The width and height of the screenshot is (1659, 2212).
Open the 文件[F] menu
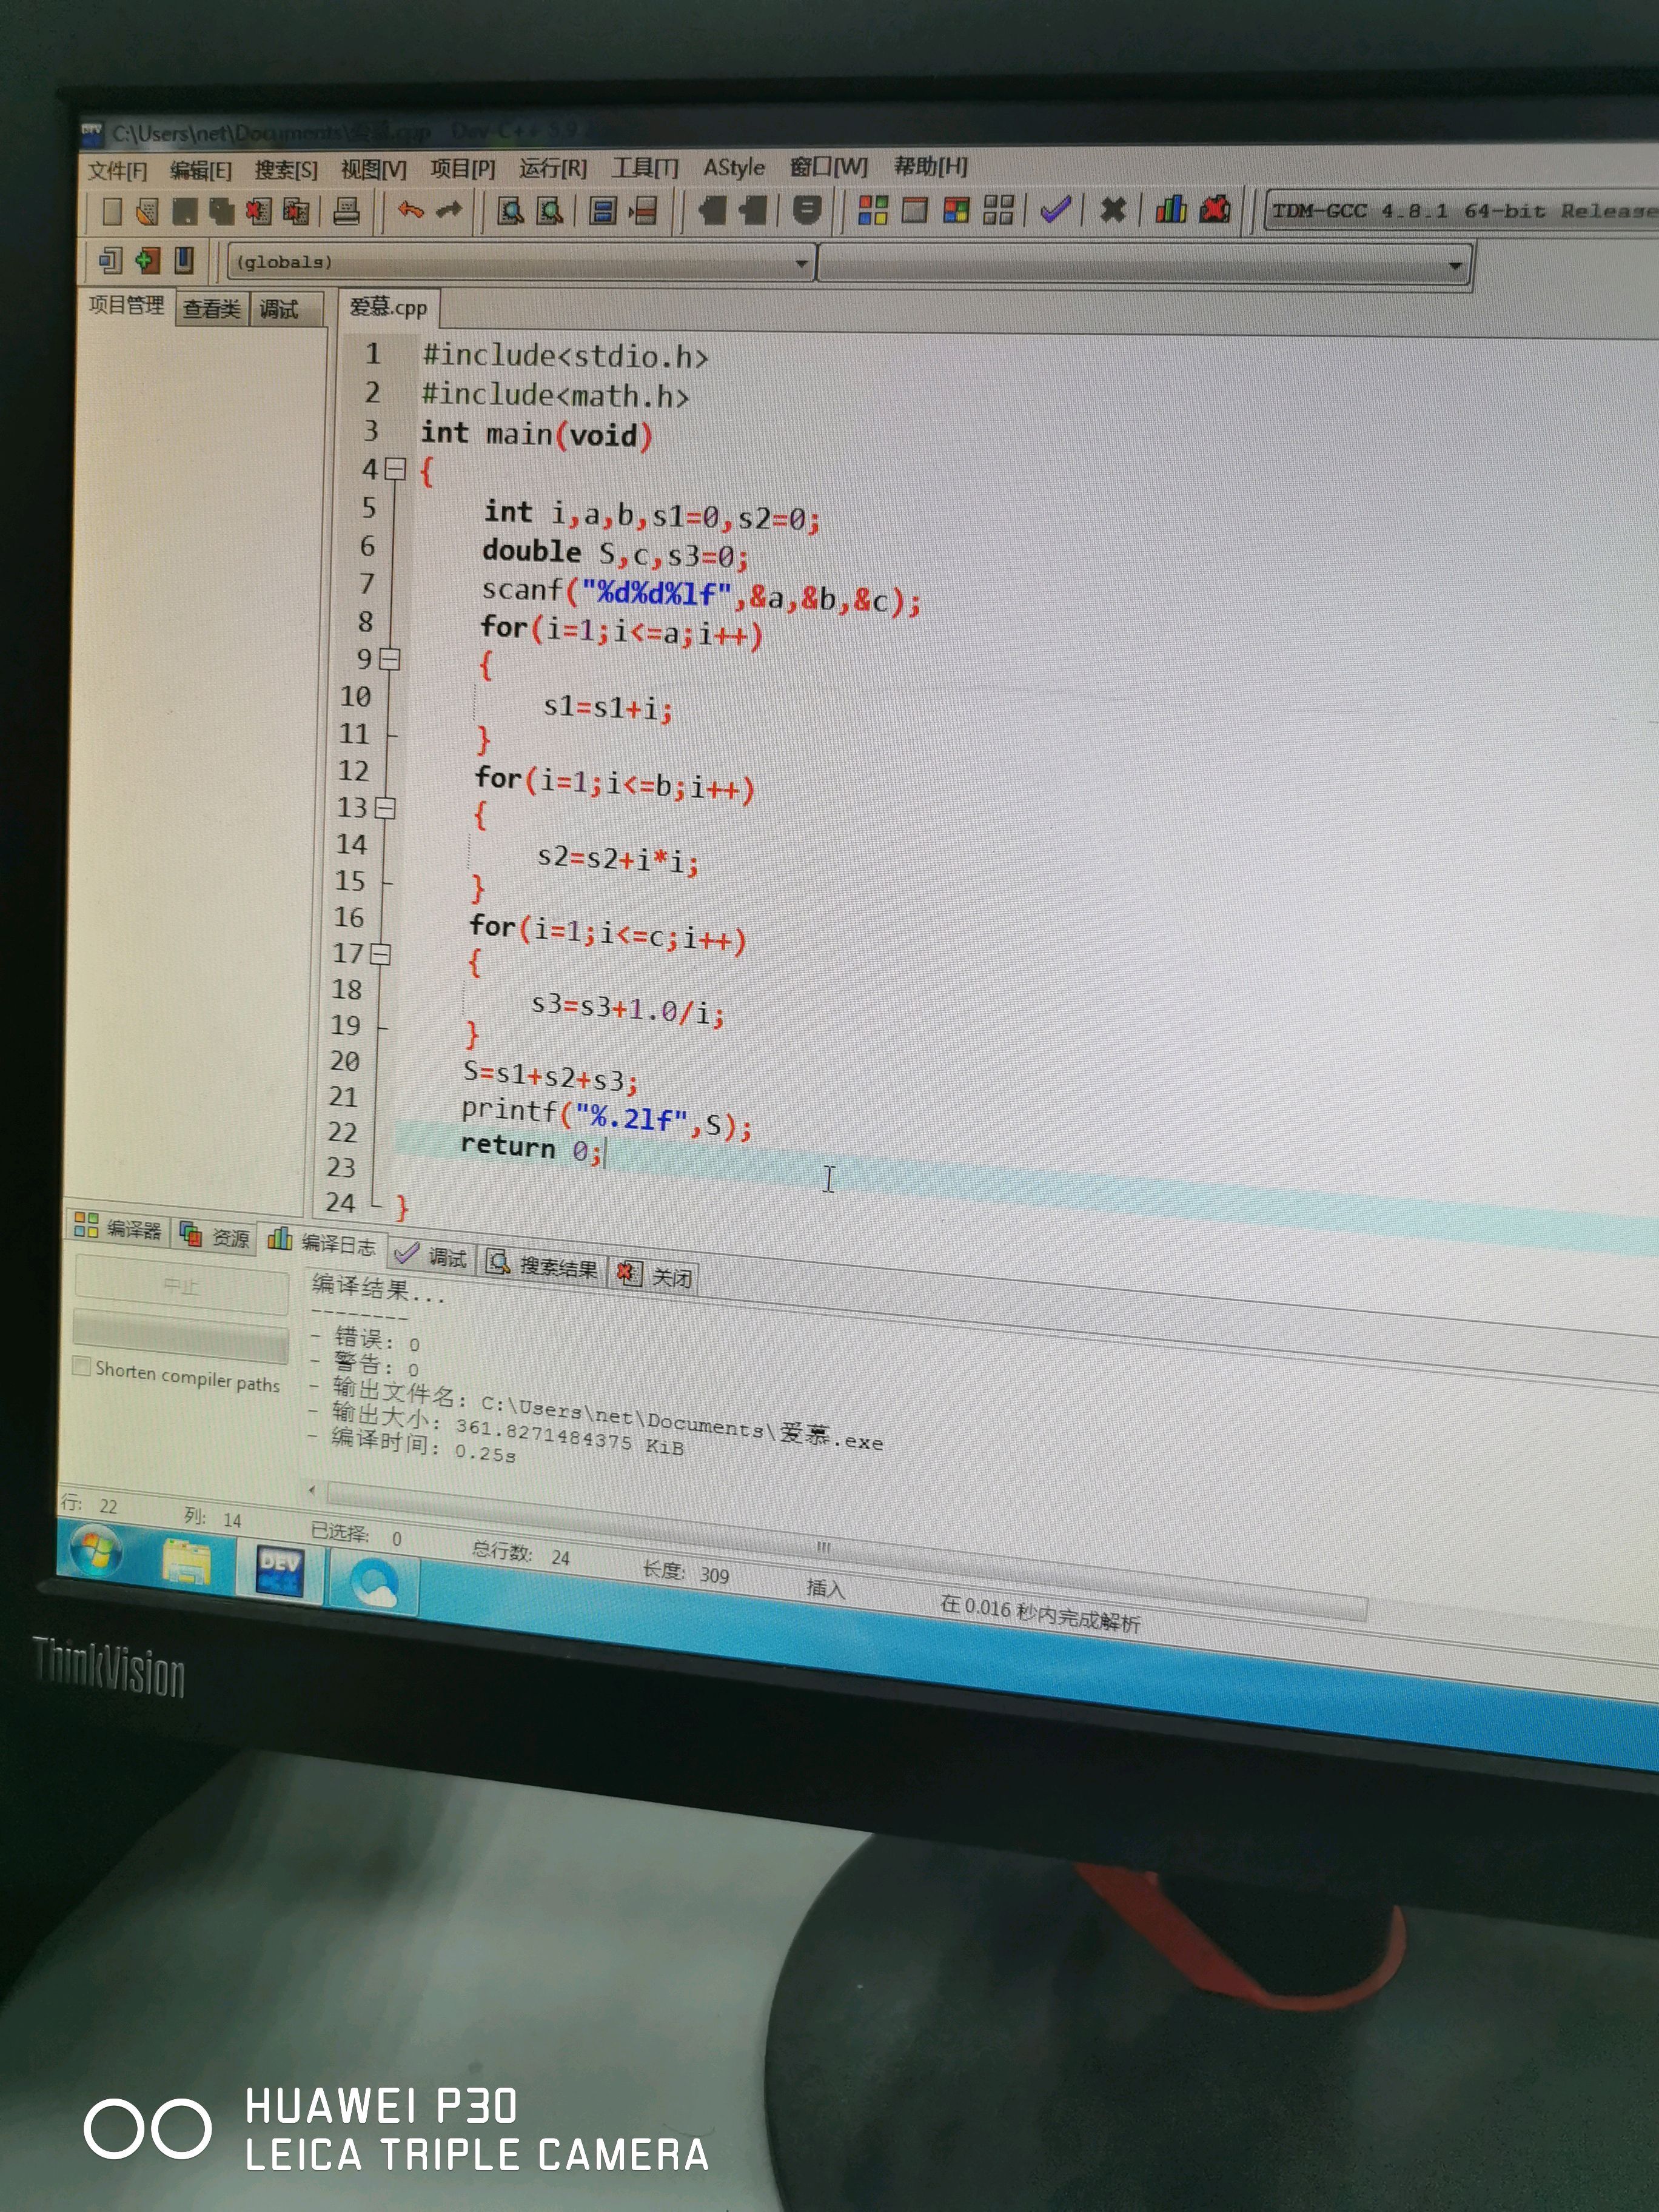[117, 171]
